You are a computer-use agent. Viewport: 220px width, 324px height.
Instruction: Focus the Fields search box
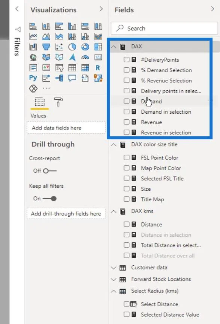click(164, 28)
